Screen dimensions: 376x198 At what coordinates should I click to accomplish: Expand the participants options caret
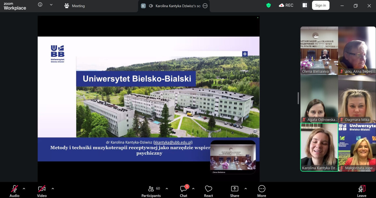[167, 189]
